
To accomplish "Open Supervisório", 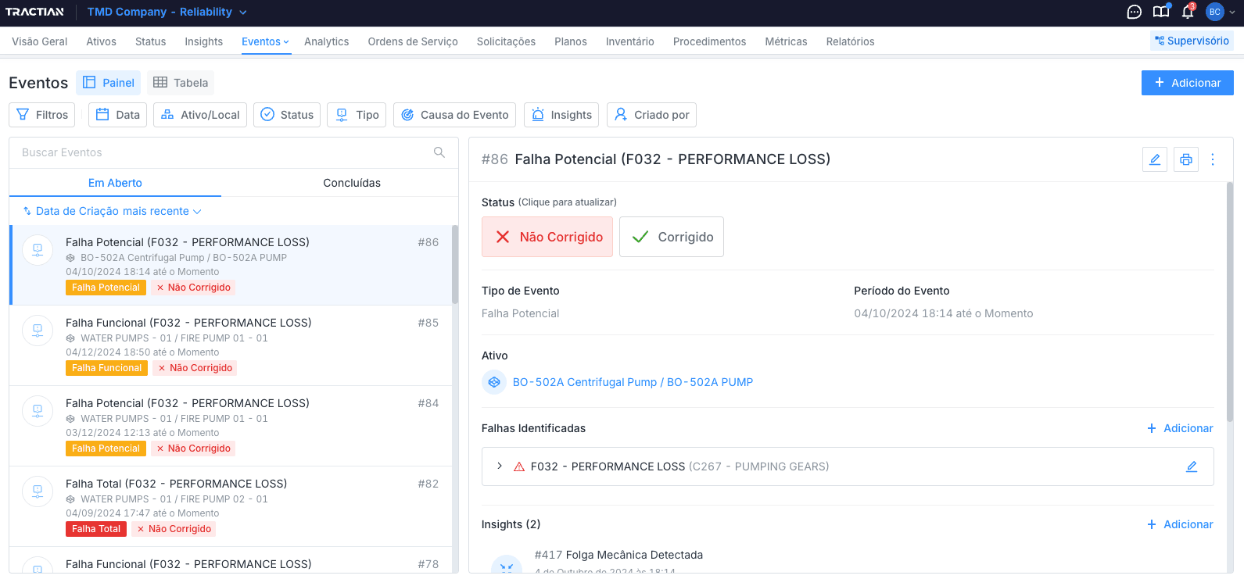I will click(1192, 41).
